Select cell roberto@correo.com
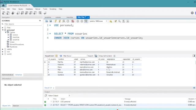196x110 pixels. tap(87, 64)
